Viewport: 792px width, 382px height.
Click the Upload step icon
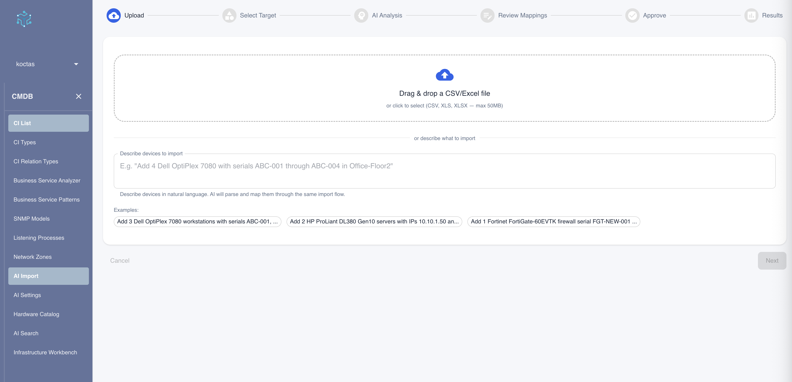[x=114, y=16]
